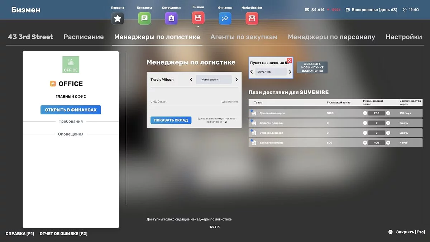
Task: Click Закрыть [Esc] to close
Action: pos(407,232)
